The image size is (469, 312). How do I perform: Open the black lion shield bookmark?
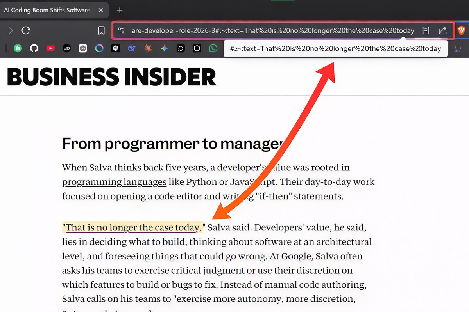coord(115,48)
